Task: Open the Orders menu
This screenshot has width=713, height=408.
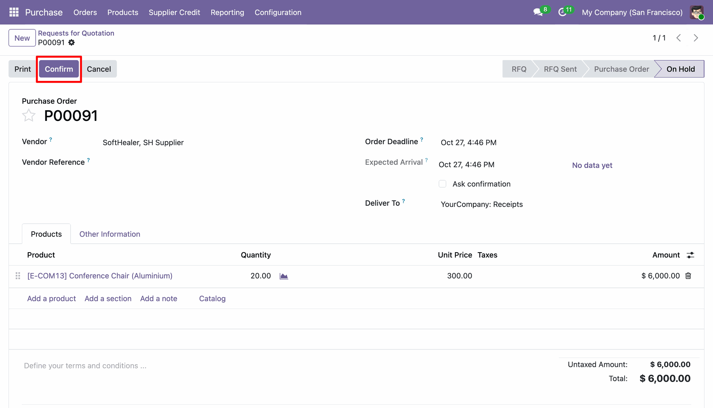Action: (85, 12)
